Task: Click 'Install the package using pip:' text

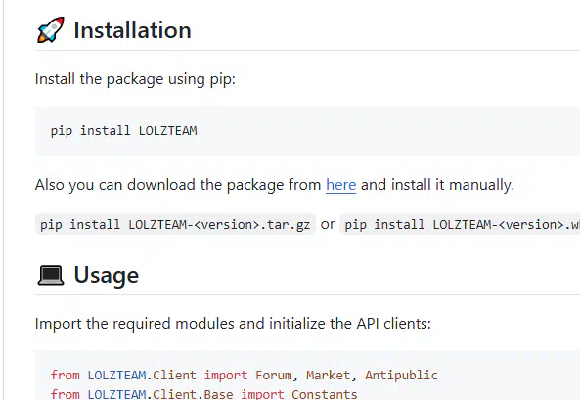Action: (135, 79)
